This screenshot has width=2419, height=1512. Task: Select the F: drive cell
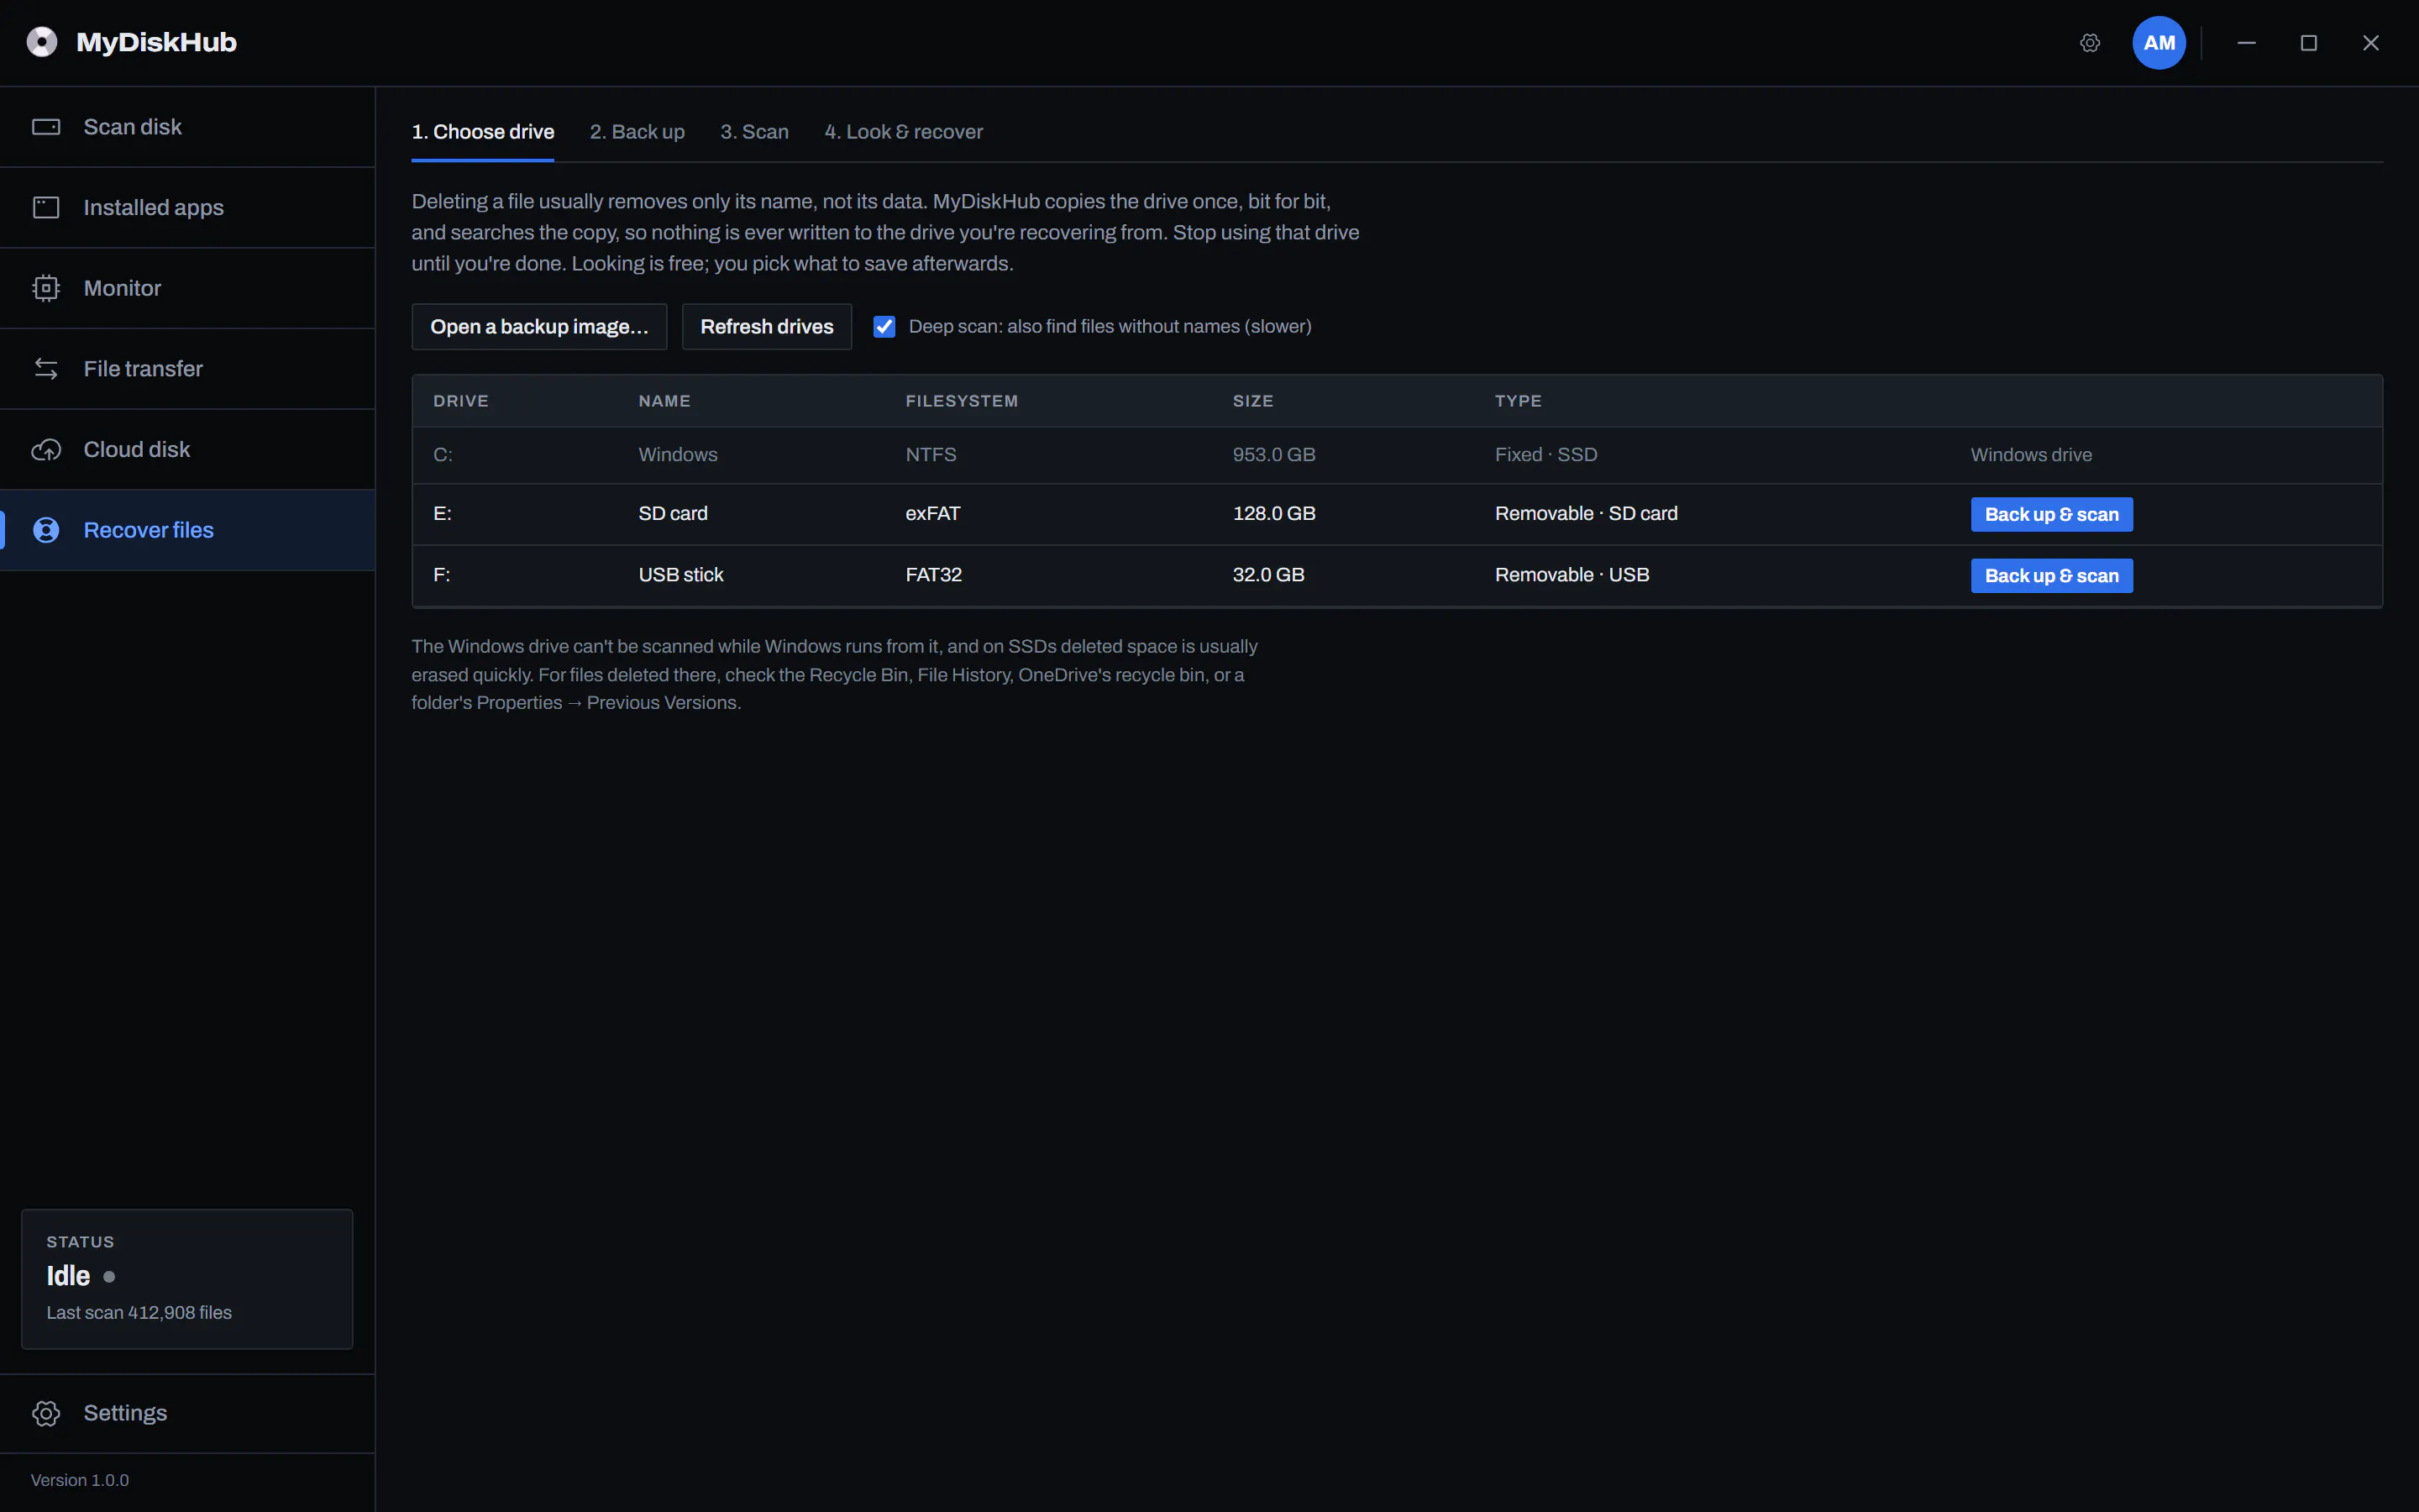coord(442,575)
